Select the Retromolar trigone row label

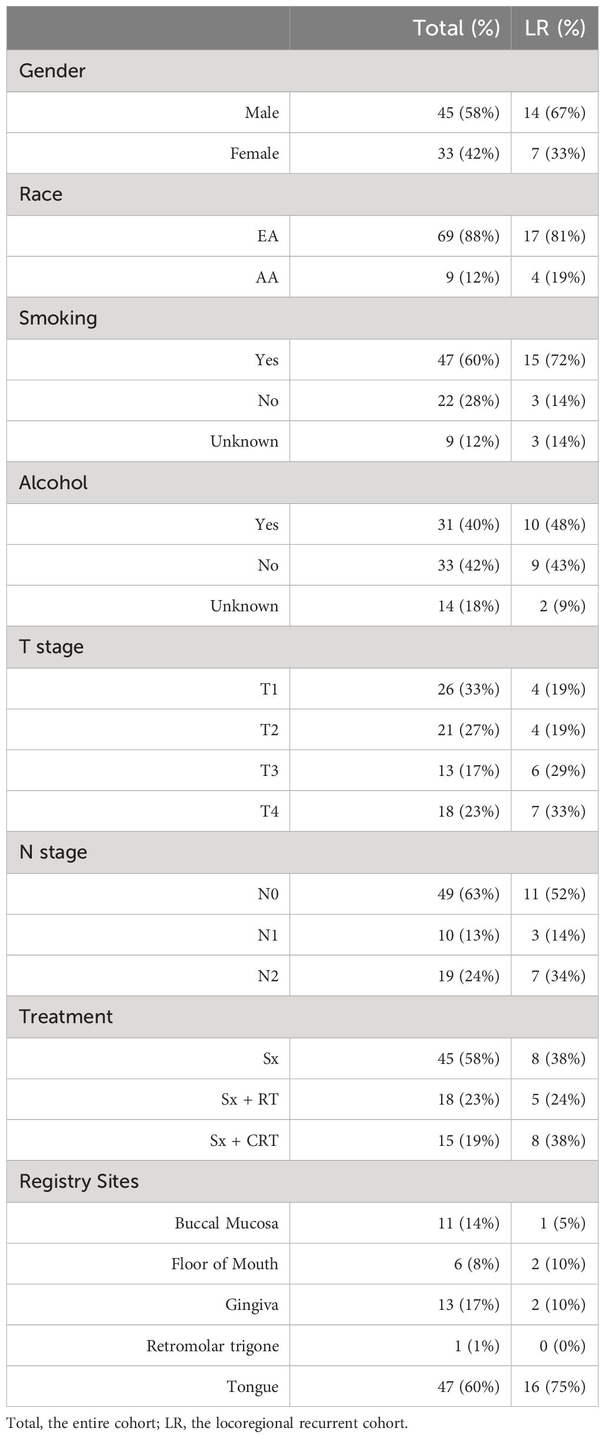click(213, 1347)
